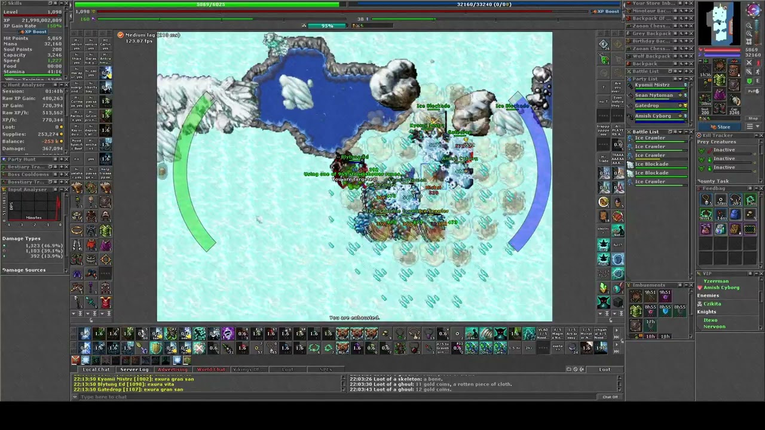Click the green armor equipment slot
The height and width of the screenshot is (430, 765).
pos(720,79)
